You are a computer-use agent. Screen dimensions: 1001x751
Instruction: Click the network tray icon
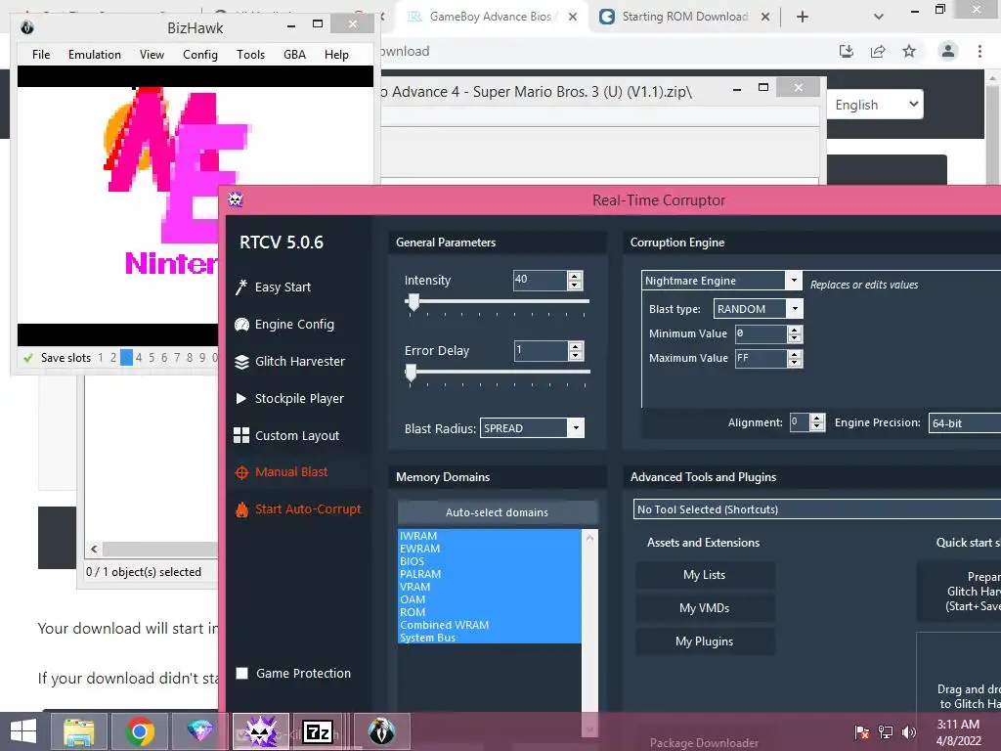tap(886, 731)
